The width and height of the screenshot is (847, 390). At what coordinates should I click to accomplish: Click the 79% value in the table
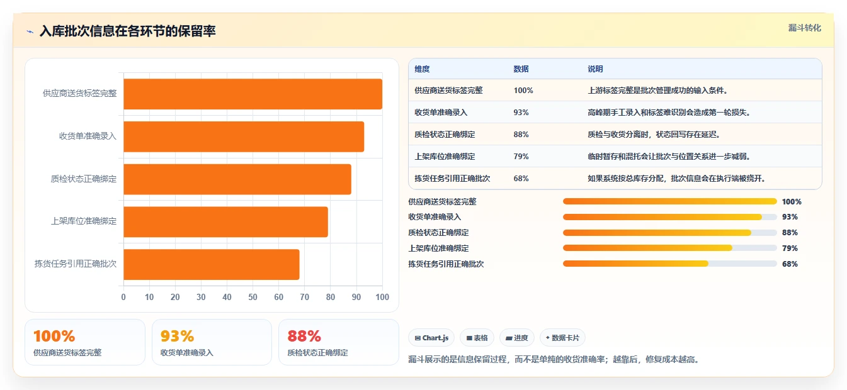click(521, 157)
